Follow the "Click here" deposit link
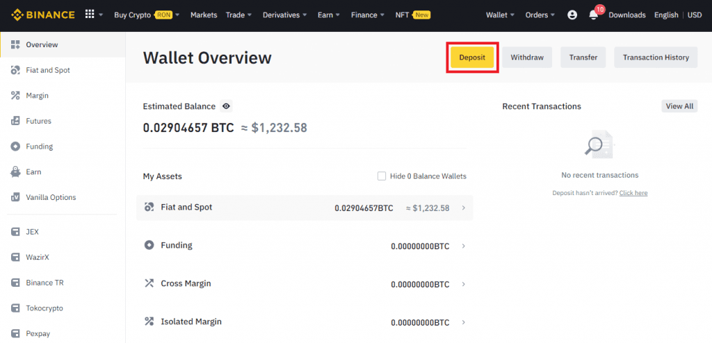Screen dimensions: 712x343 [633, 193]
